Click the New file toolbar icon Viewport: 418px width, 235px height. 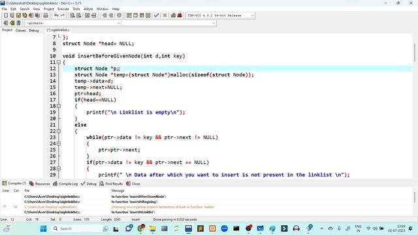[6, 16]
